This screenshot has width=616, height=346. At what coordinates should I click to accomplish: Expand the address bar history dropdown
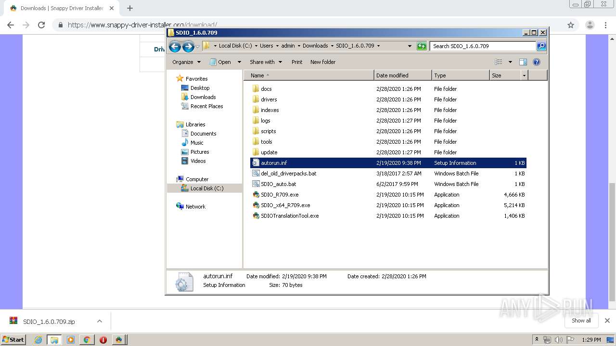(x=410, y=46)
